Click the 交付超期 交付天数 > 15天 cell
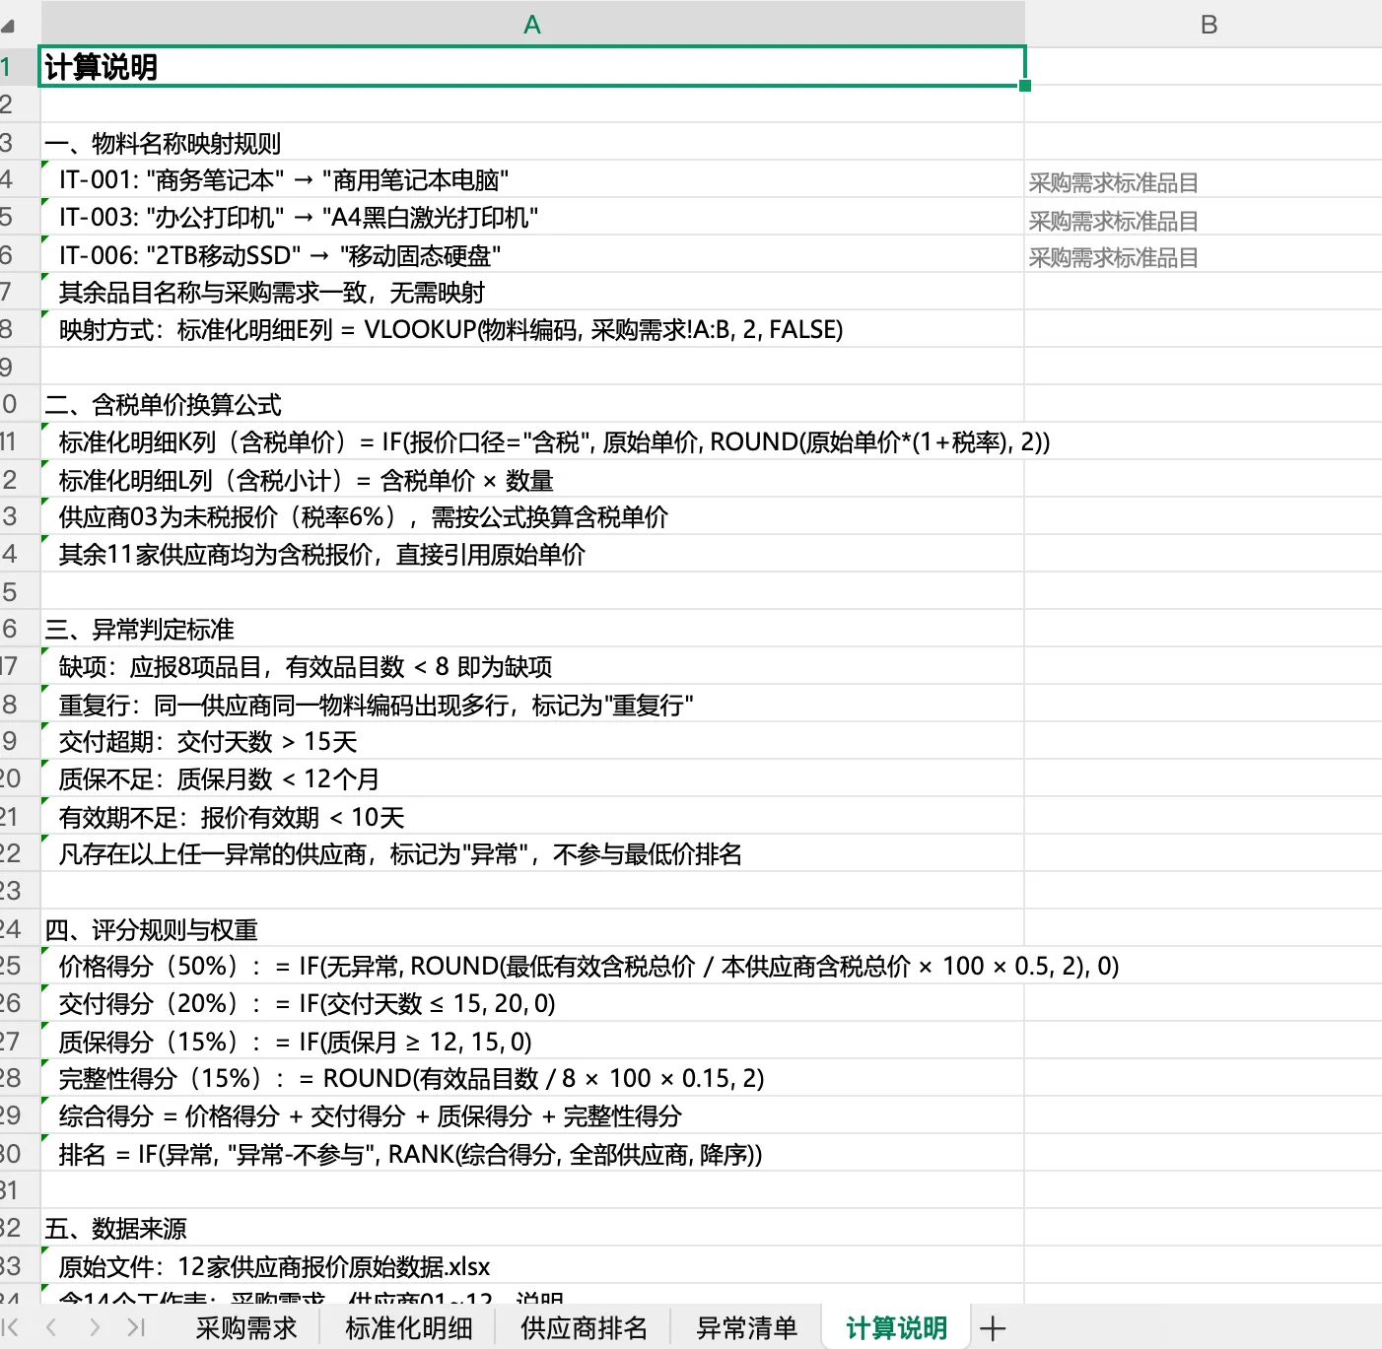Image resolution: width=1382 pixels, height=1349 pixels. [532, 741]
